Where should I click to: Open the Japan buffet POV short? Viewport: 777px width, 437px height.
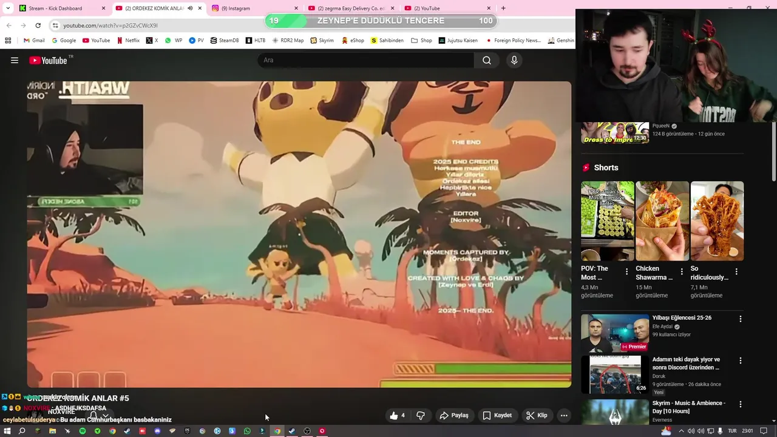607,221
